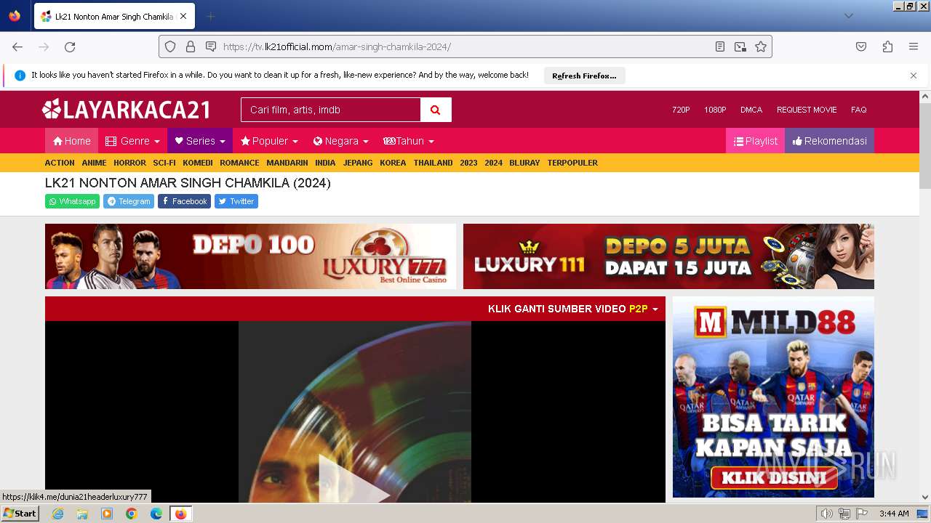Select the ANIME category
The width and height of the screenshot is (931, 523).
pos(94,163)
